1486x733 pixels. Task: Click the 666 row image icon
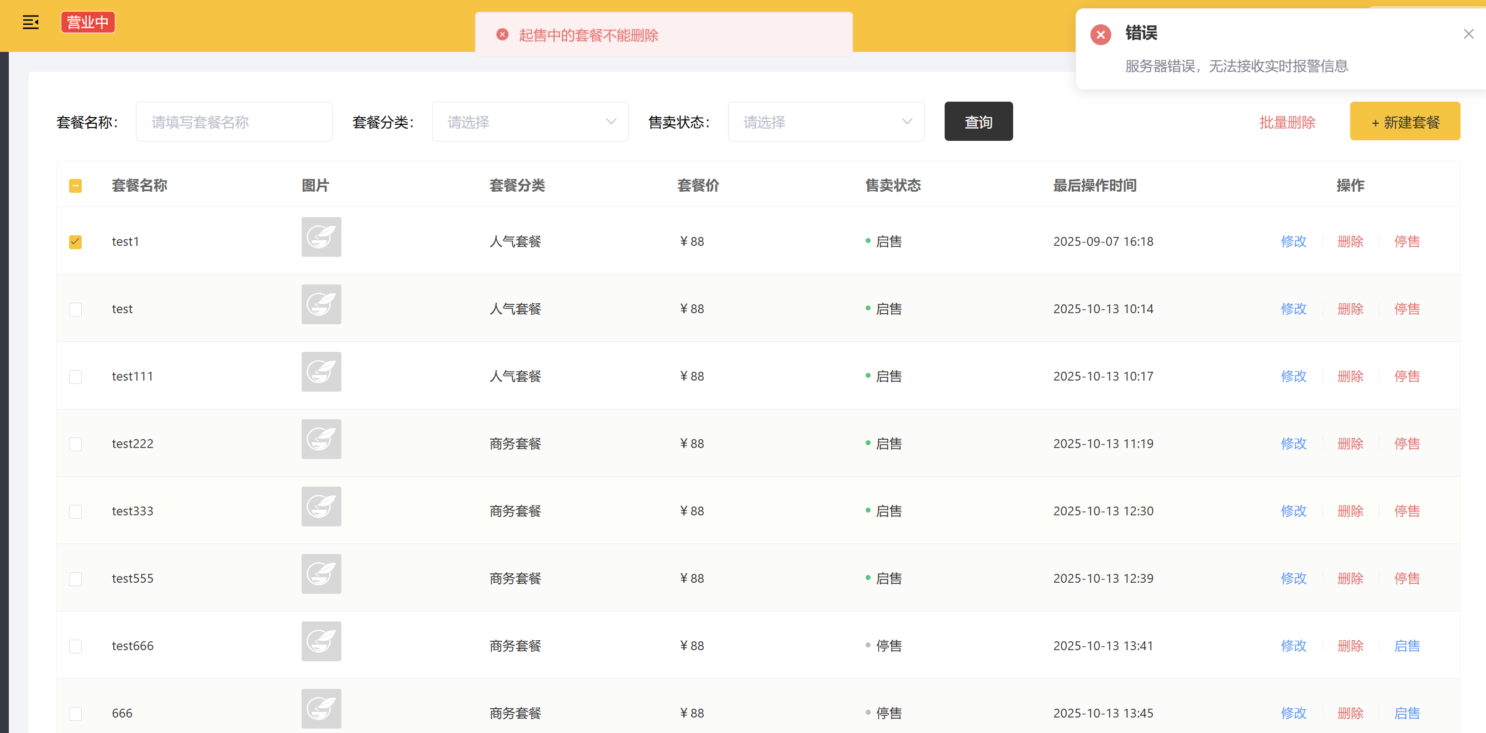[x=322, y=709]
